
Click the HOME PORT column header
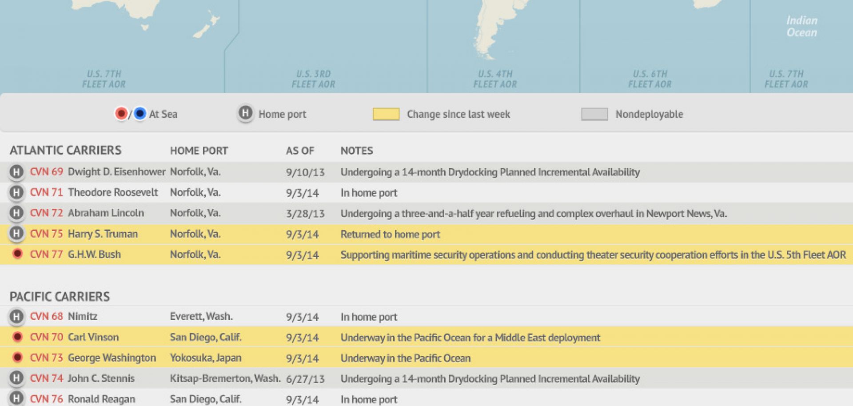point(199,151)
